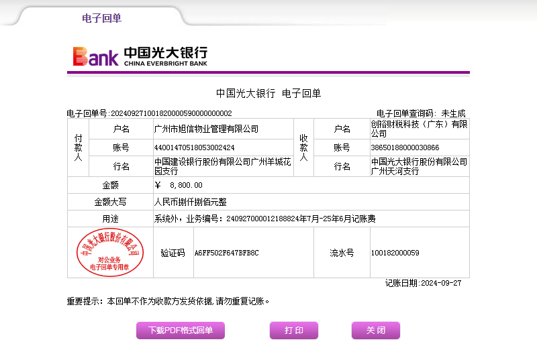Image resolution: width=537 pixels, height=358 pixels.
Task: Click the booking date 2024-09-27
Action: coord(441,283)
